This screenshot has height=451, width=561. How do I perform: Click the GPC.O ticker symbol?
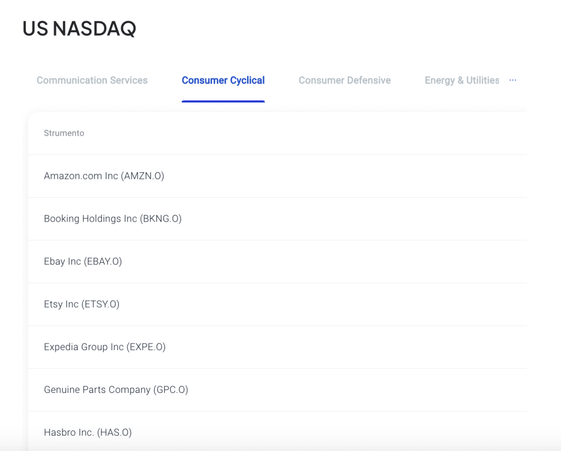[x=170, y=390]
